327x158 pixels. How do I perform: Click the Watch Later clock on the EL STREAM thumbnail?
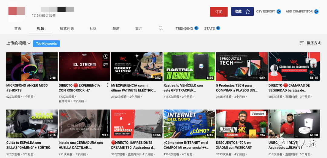click(x=106, y=57)
